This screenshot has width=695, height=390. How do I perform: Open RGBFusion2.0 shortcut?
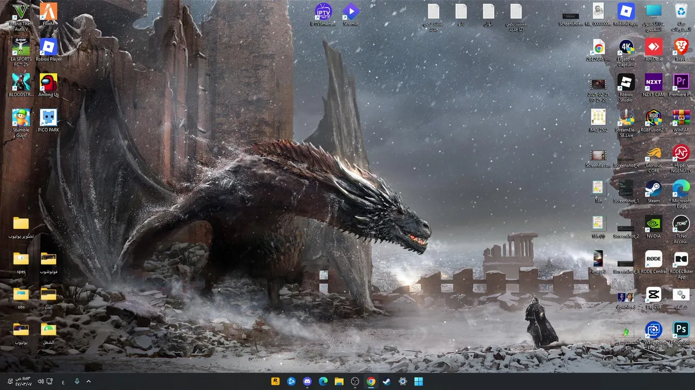click(x=654, y=121)
